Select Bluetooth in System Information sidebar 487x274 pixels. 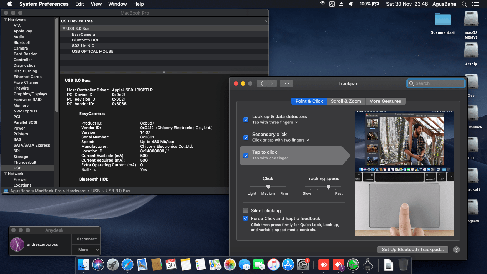[x=22, y=42]
